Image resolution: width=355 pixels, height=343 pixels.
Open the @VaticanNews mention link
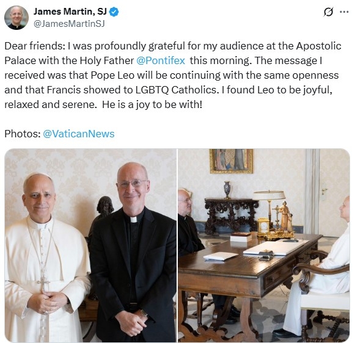[x=79, y=134]
